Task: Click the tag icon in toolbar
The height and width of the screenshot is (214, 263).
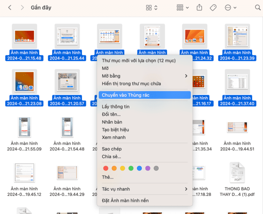Action: tap(213, 7)
